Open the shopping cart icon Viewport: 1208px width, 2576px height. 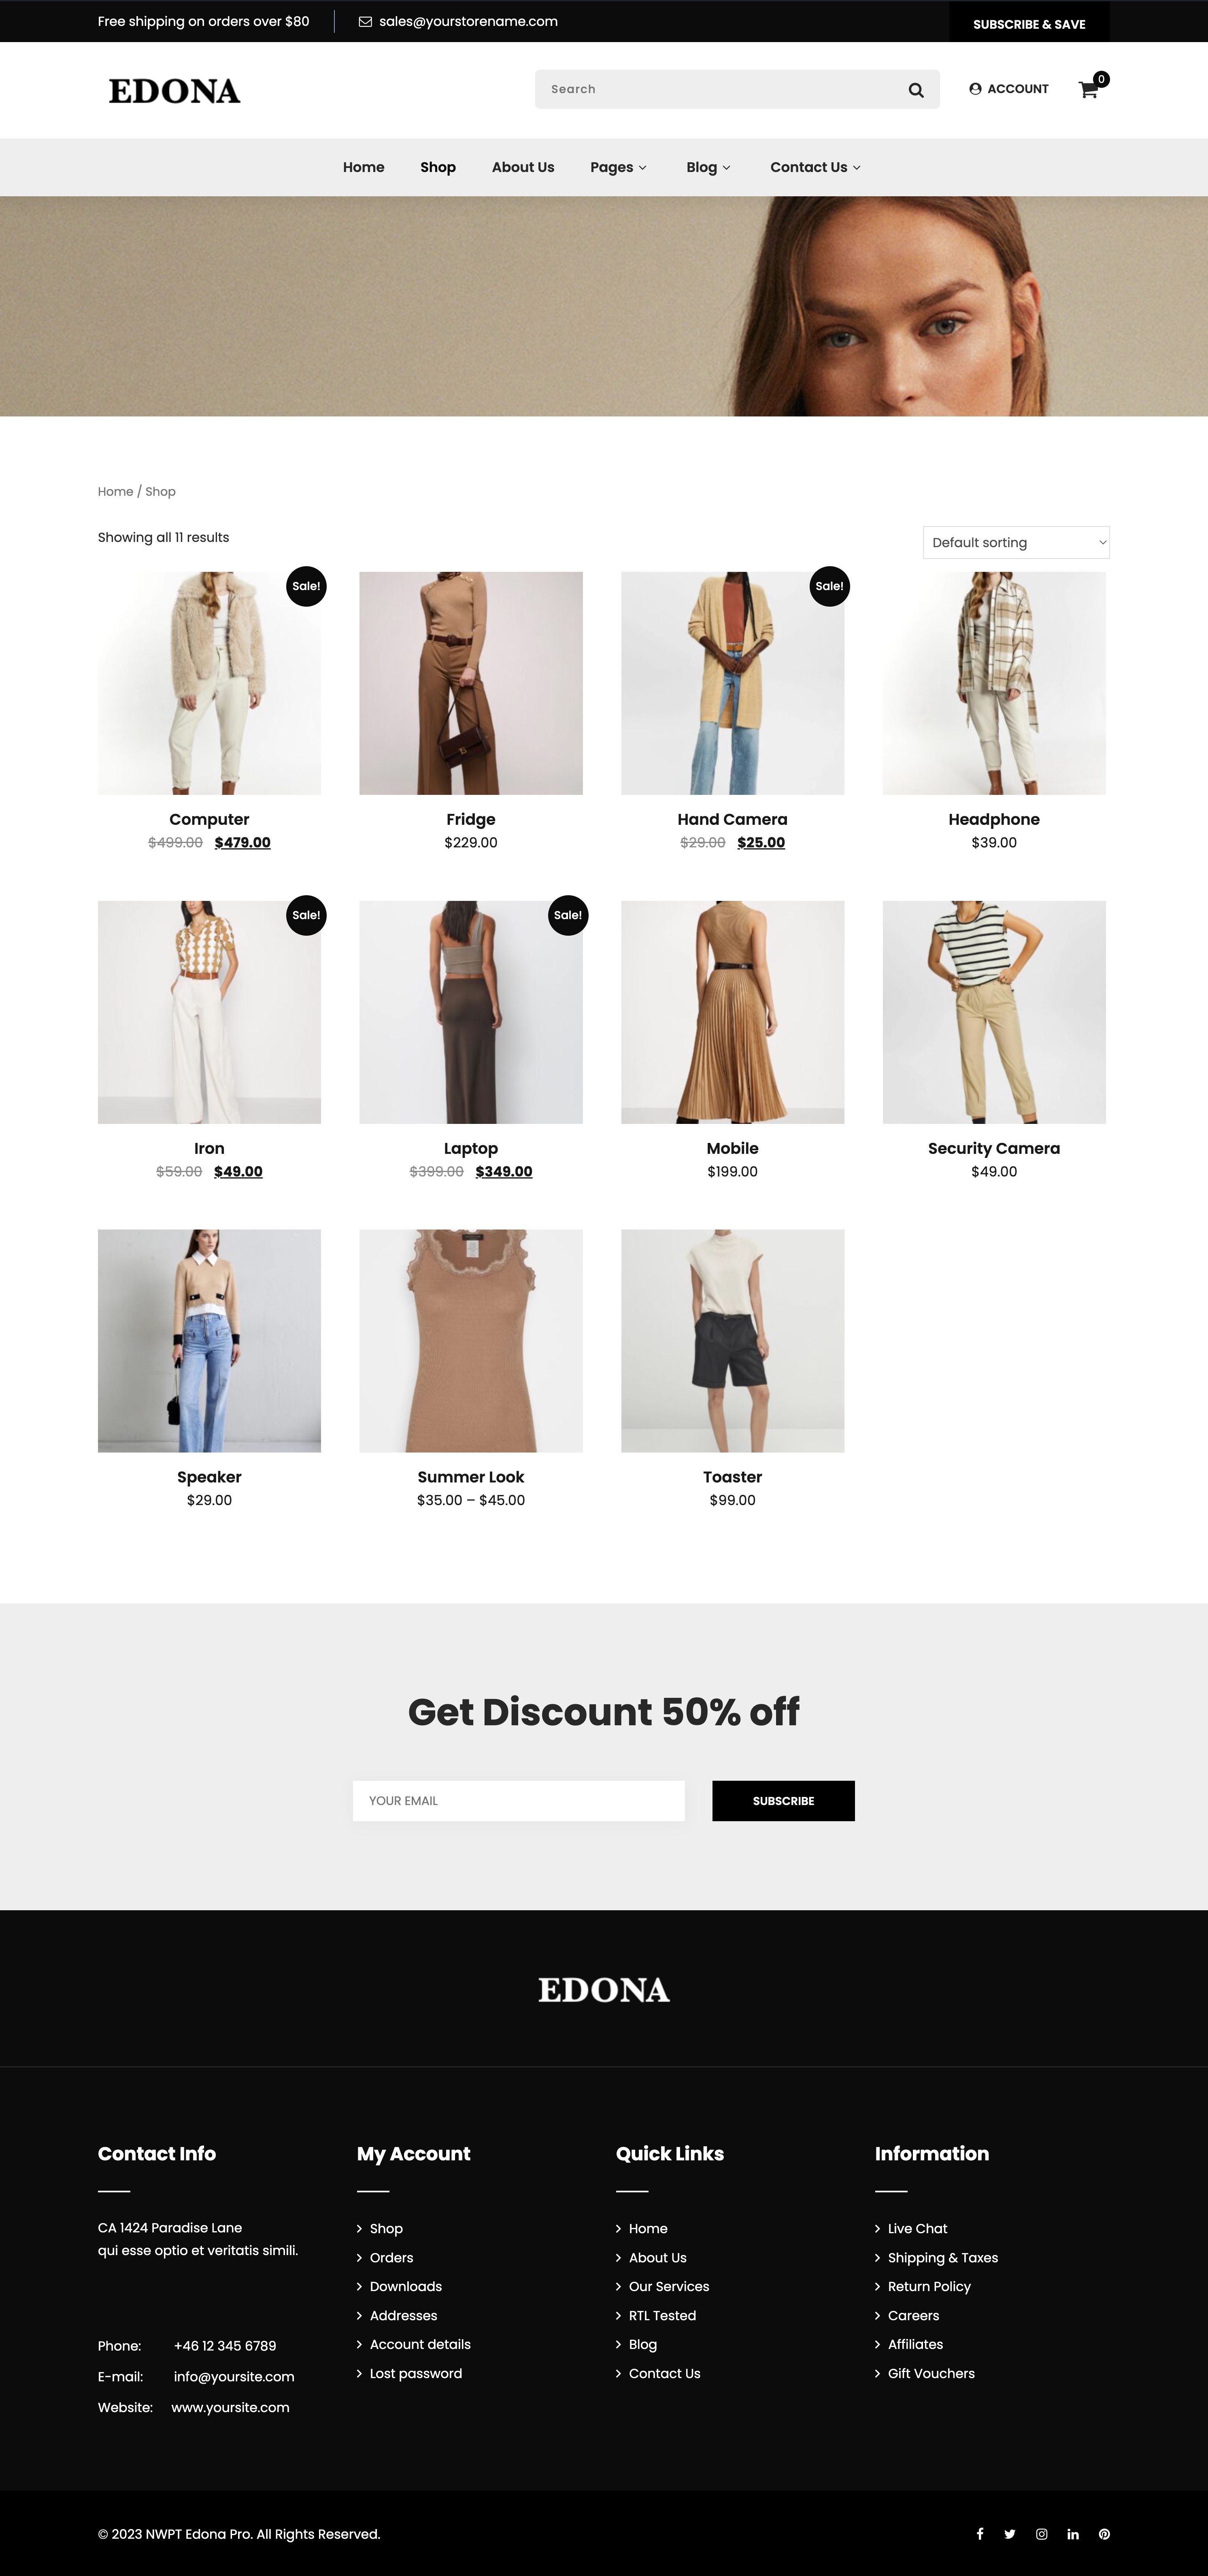pos(1088,90)
